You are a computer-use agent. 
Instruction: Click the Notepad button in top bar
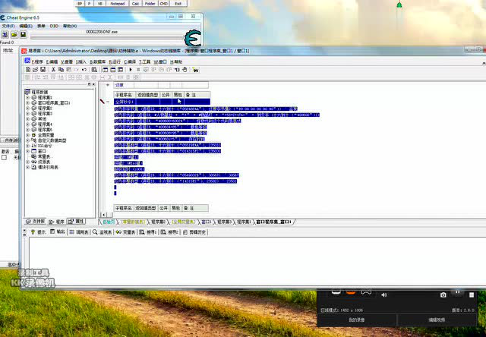point(118,4)
